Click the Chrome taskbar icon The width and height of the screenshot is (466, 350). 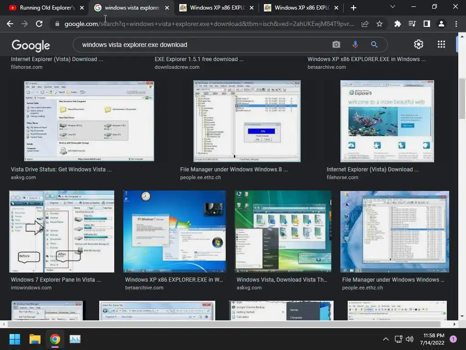tap(55, 339)
